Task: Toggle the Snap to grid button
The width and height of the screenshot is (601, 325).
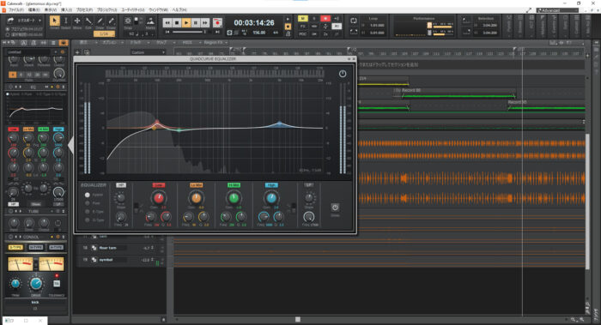Action: coord(128,21)
